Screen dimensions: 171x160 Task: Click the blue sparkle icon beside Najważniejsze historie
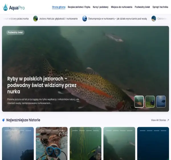click(x=3, y=120)
